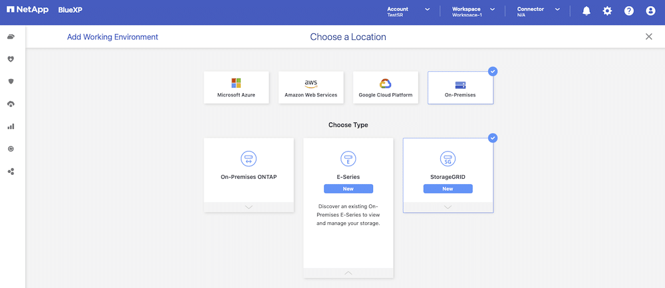This screenshot has width=665, height=288.
Task: Open the user profile icon
Action: pos(650,11)
